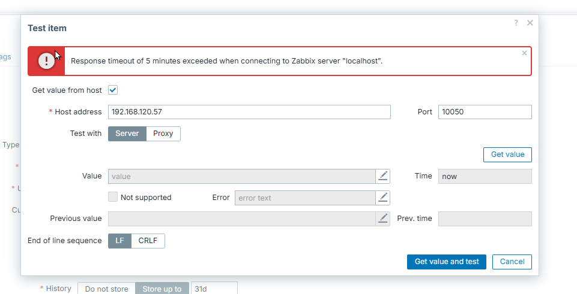Click the help question mark icon
The image size is (577, 294).
[516, 23]
